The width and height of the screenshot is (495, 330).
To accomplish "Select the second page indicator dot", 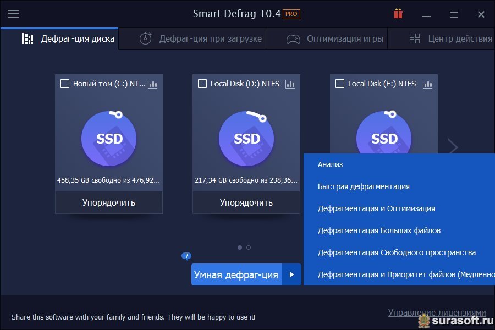I will [249, 248].
